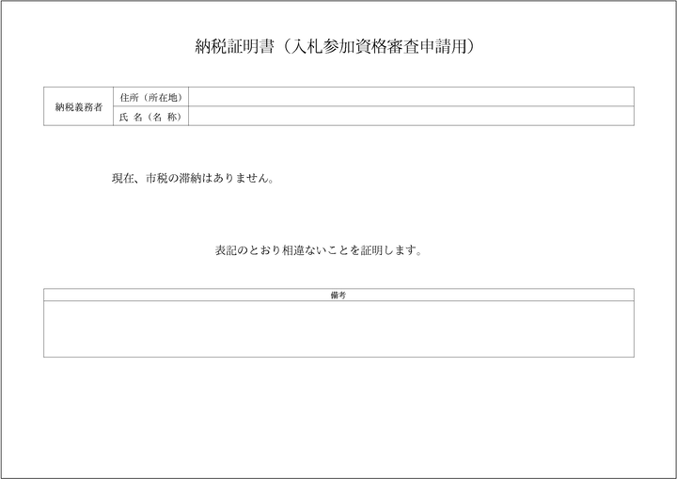677x479 pixels.
Task: Click the word 入札 in the title
Action: click(x=307, y=45)
